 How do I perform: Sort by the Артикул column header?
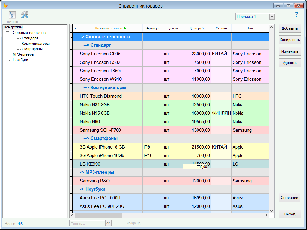pyautogui.click(x=153, y=28)
